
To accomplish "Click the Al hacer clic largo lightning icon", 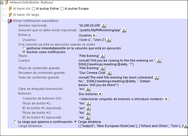I will [10, 15].
